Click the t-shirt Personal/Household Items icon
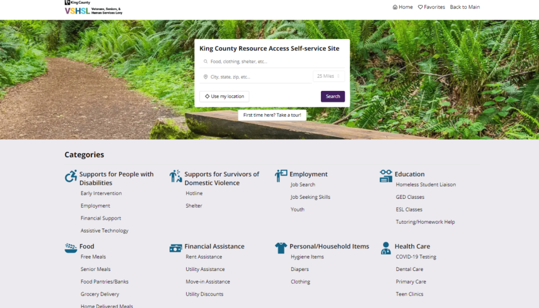The image size is (539, 308). 281,248
